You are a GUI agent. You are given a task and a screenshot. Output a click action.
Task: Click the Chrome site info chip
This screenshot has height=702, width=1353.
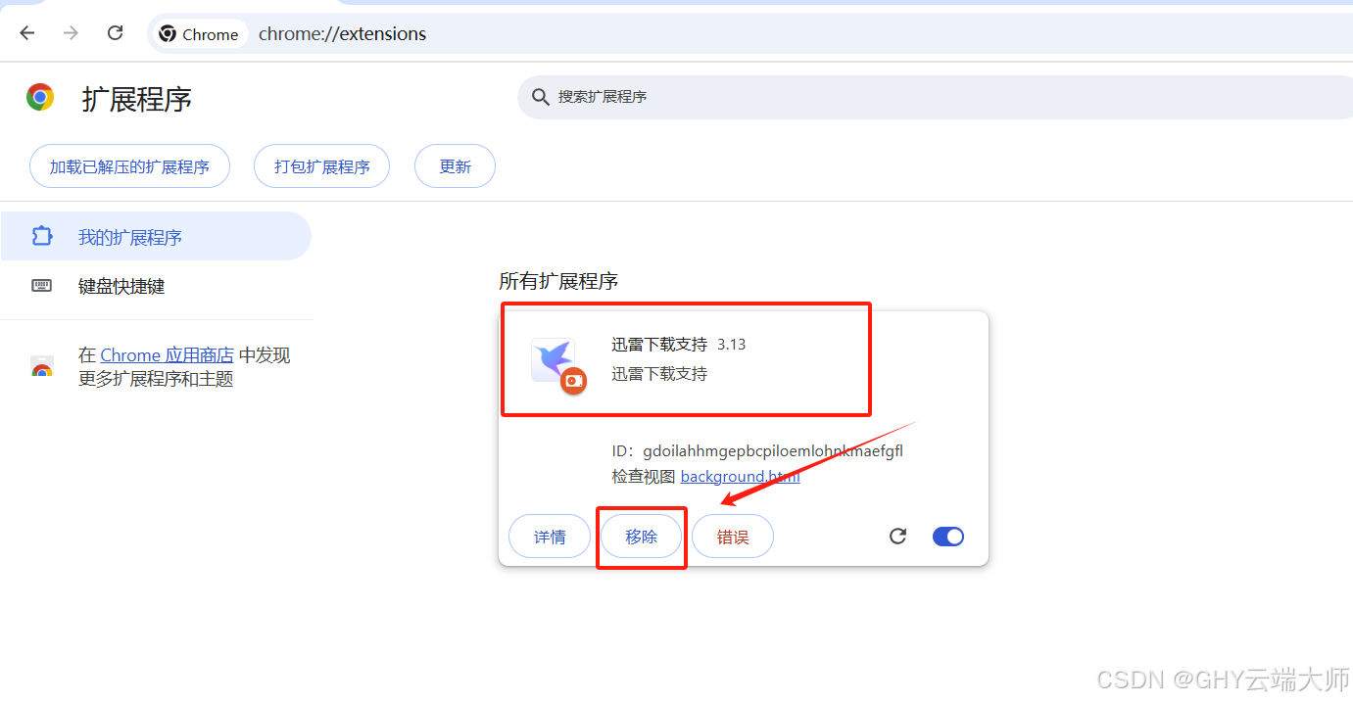(199, 34)
